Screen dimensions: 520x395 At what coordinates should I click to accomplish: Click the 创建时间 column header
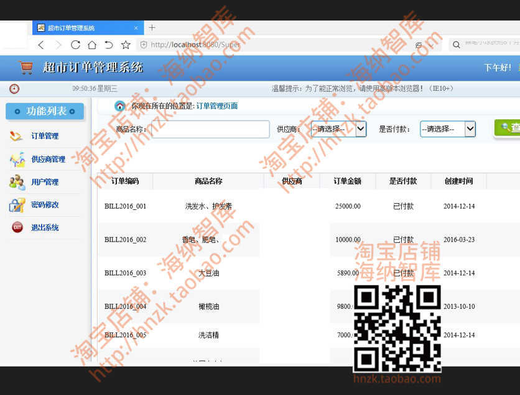[458, 181]
